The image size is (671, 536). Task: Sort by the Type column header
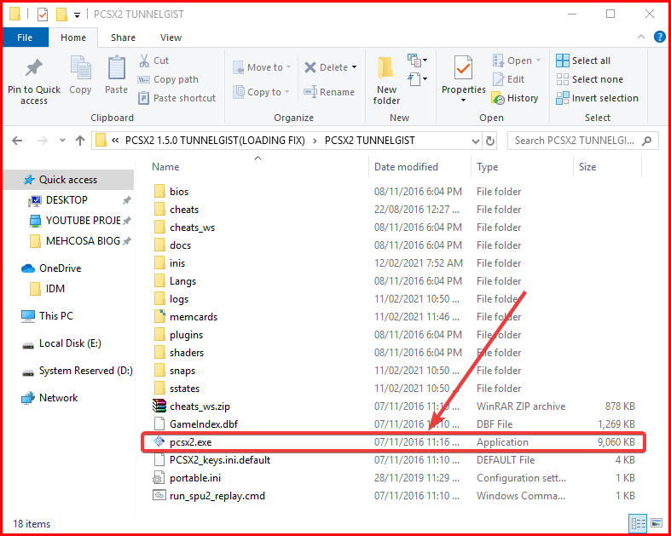pos(488,167)
